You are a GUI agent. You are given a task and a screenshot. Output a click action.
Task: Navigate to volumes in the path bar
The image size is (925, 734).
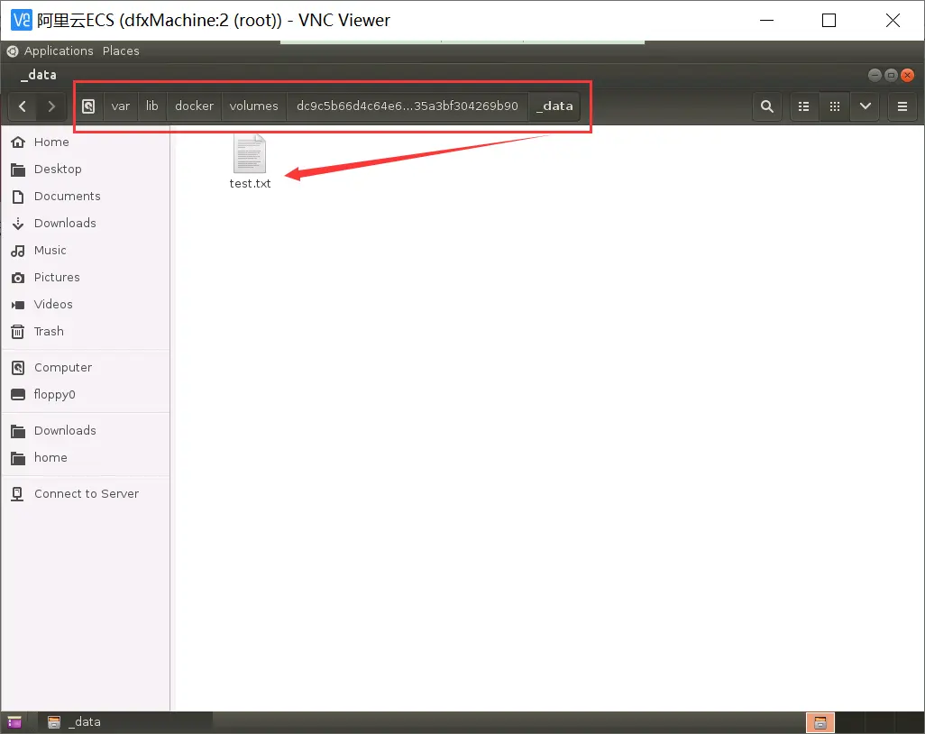pos(253,106)
